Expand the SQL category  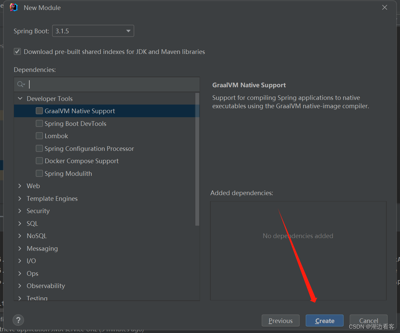(x=20, y=223)
